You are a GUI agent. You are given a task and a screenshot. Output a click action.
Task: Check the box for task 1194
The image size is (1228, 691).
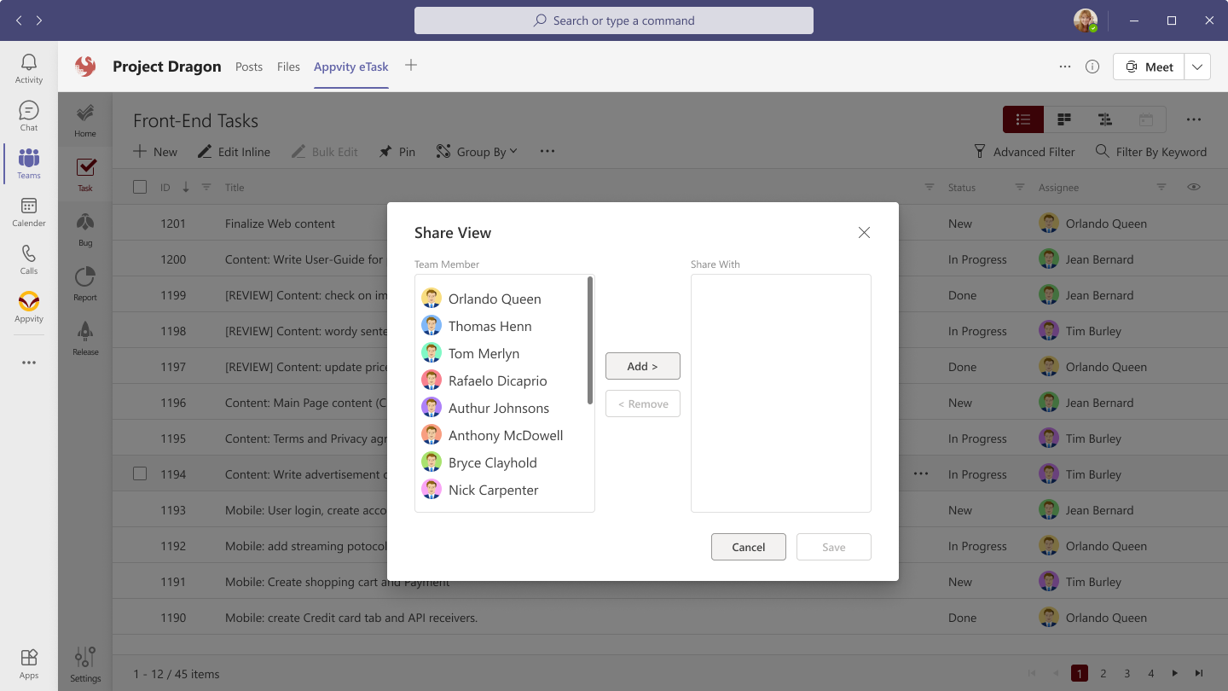(x=140, y=473)
